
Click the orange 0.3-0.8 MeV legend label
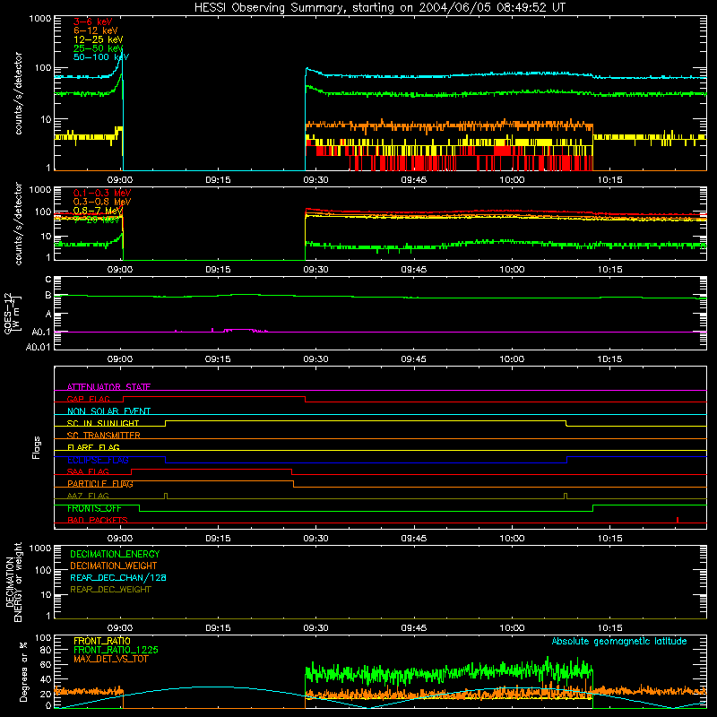tap(102, 202)
